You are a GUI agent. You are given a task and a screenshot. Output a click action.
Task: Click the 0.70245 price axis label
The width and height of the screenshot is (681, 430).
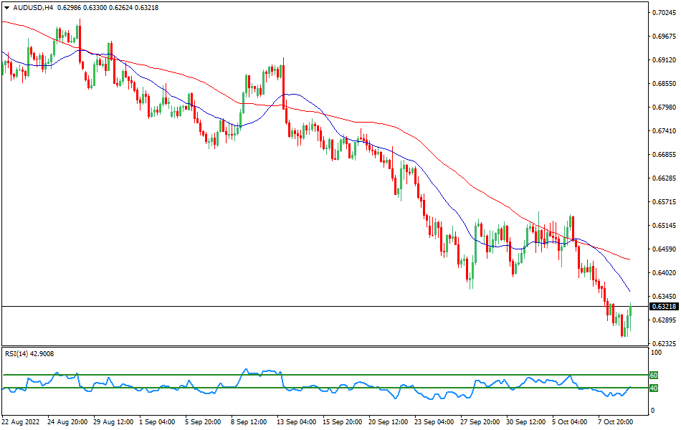(x=664, y=12)
